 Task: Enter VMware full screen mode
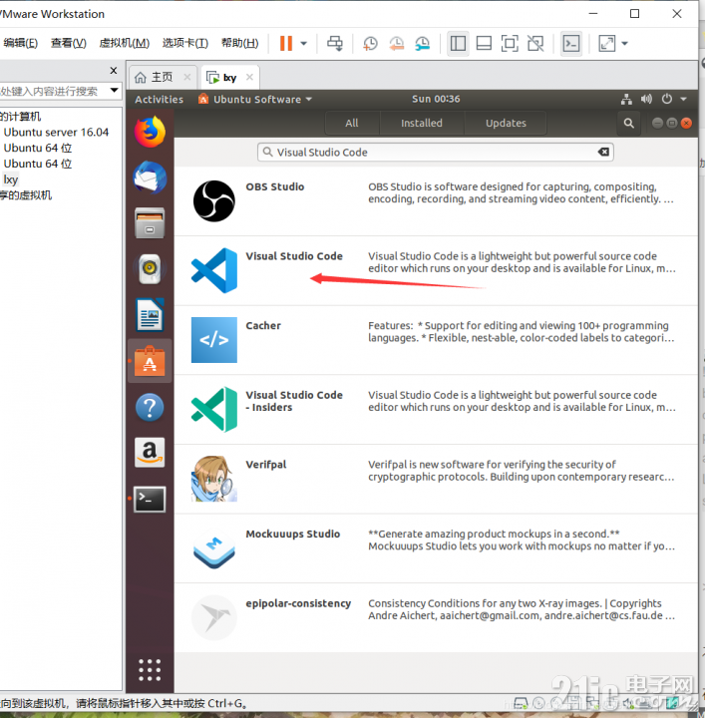point(510,44)
